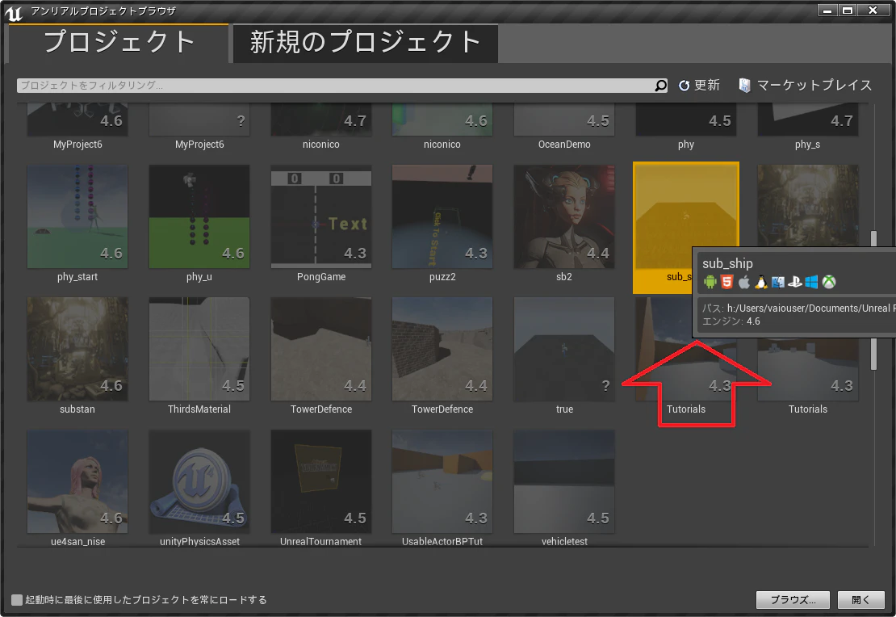Pick the puzz2 project thumbnail

click(x=442, y=216)
